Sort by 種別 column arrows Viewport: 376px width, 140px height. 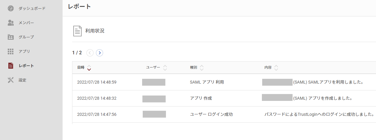point(202,68)
